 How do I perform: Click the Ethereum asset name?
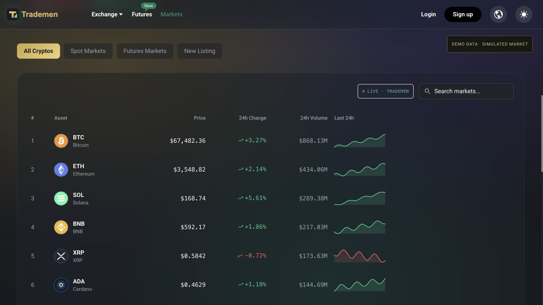(84, 174)
